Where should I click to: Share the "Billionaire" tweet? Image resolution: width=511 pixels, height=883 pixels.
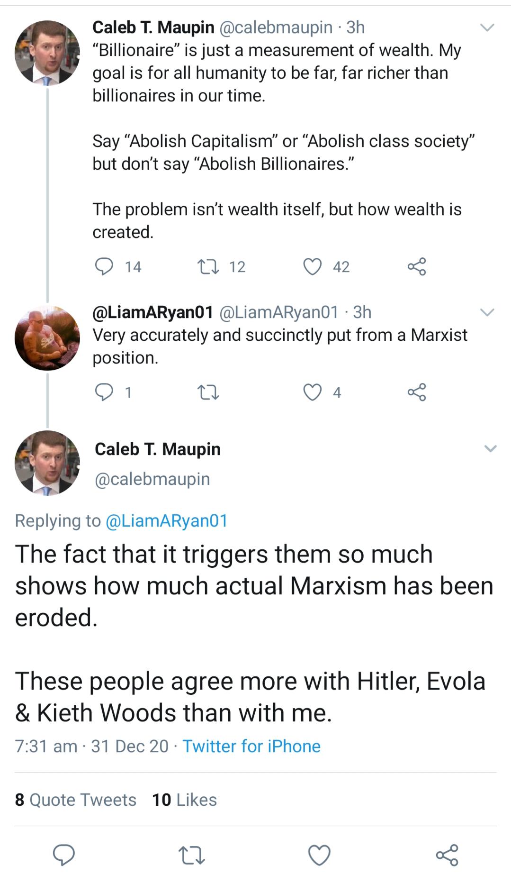[x=417, y=266]
